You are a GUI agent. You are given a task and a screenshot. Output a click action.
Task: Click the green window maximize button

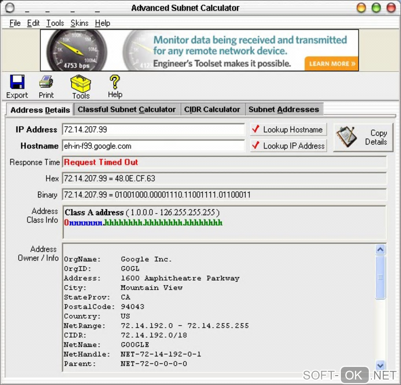click(x=376, y=8)
